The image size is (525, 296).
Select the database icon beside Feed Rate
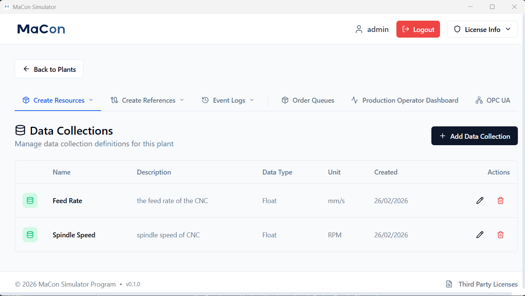30,200
